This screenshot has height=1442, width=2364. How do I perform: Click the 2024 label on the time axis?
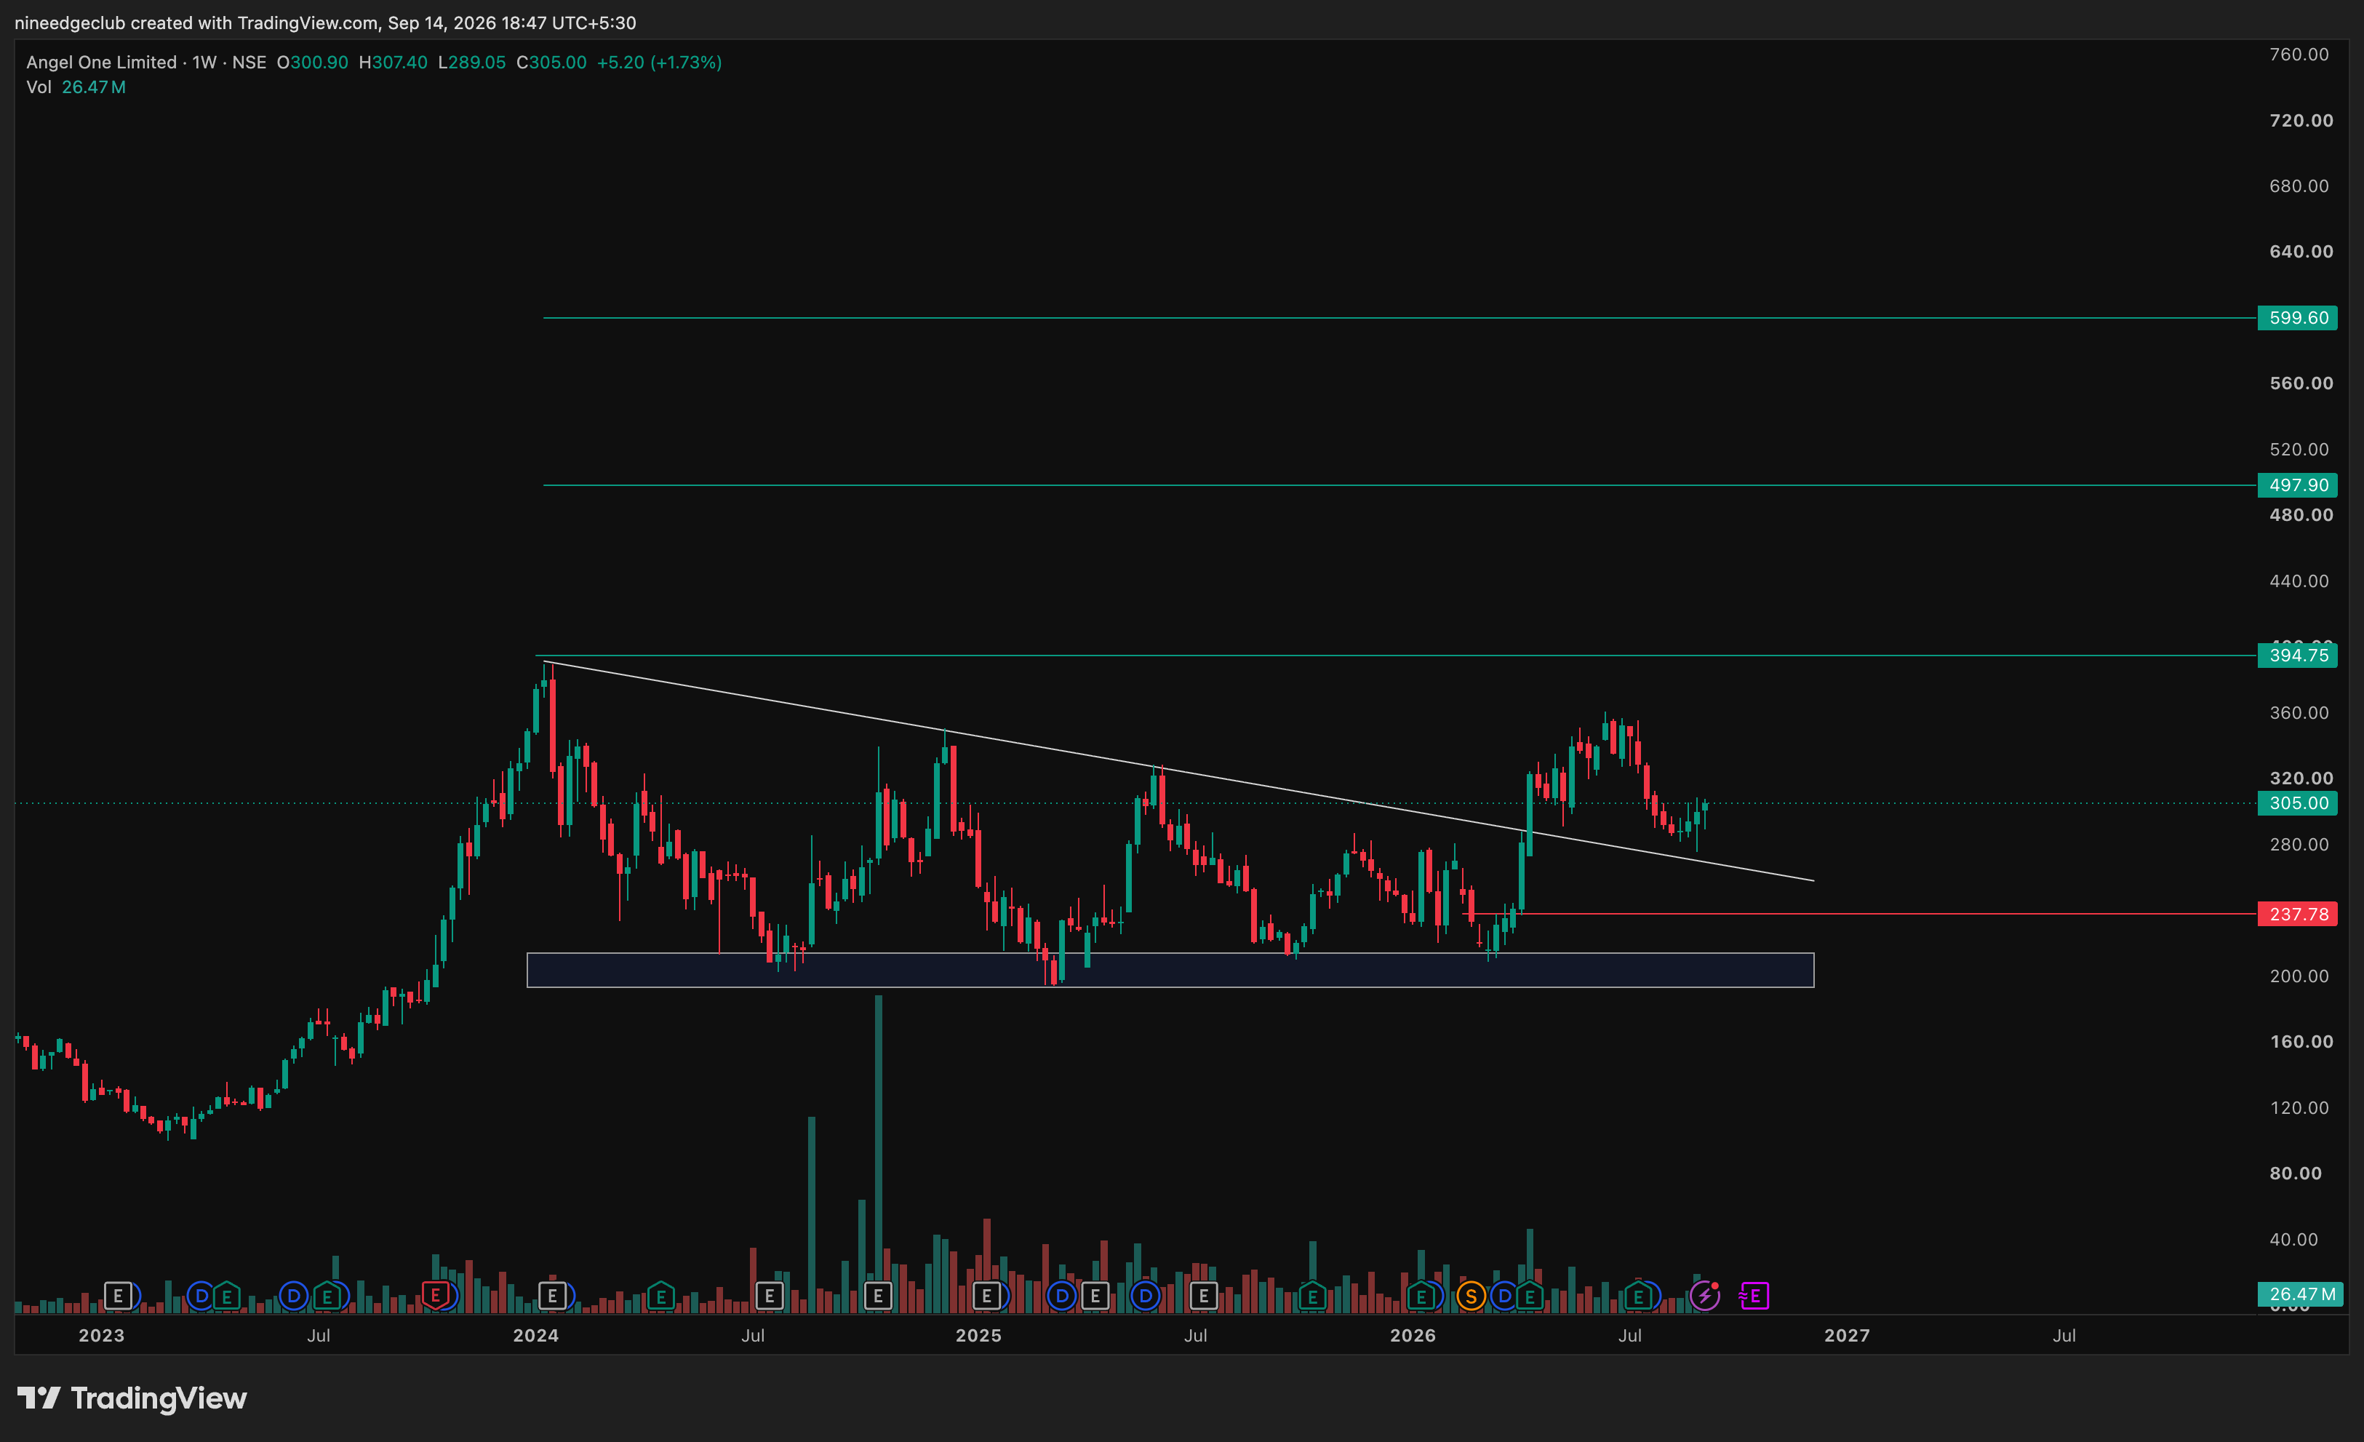535,1336
